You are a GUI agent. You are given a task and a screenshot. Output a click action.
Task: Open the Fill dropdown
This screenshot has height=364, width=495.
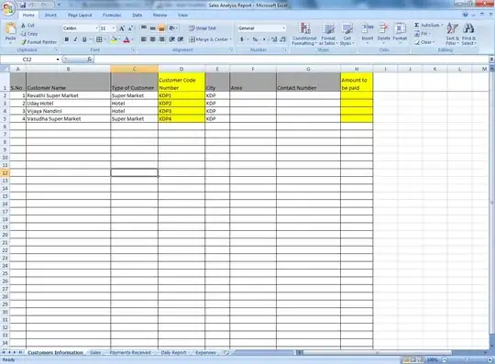click(x=423, y=33)
